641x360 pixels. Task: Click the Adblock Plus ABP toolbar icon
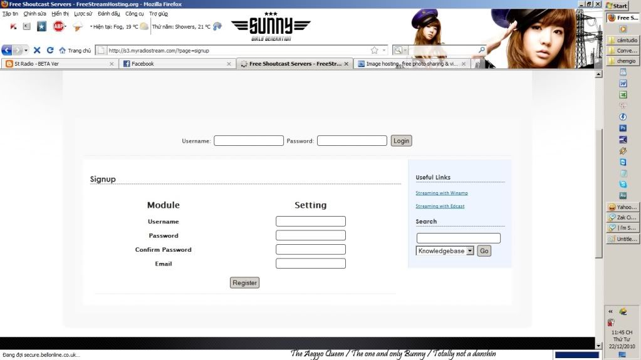(x=58, y=26)
